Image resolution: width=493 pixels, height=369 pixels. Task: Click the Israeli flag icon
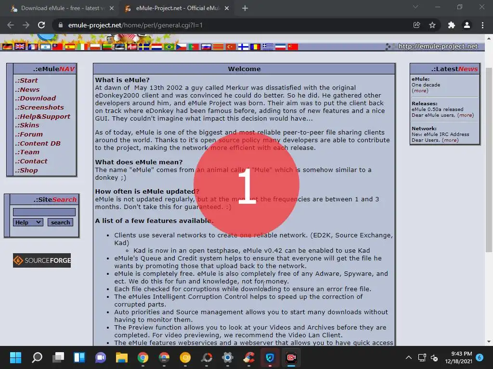(x=45, y=47)
